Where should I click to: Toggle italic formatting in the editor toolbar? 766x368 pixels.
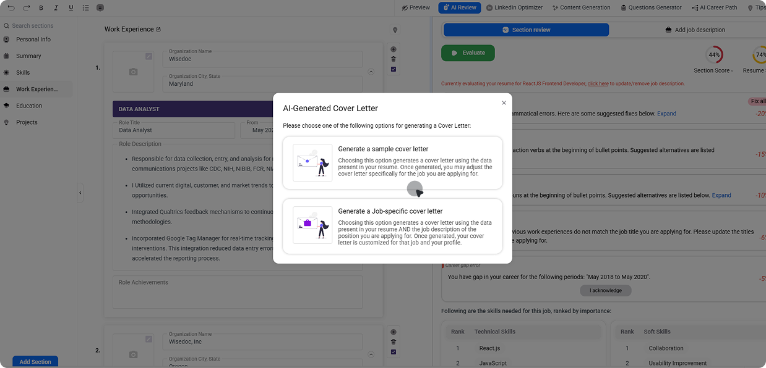coord(56,7)
